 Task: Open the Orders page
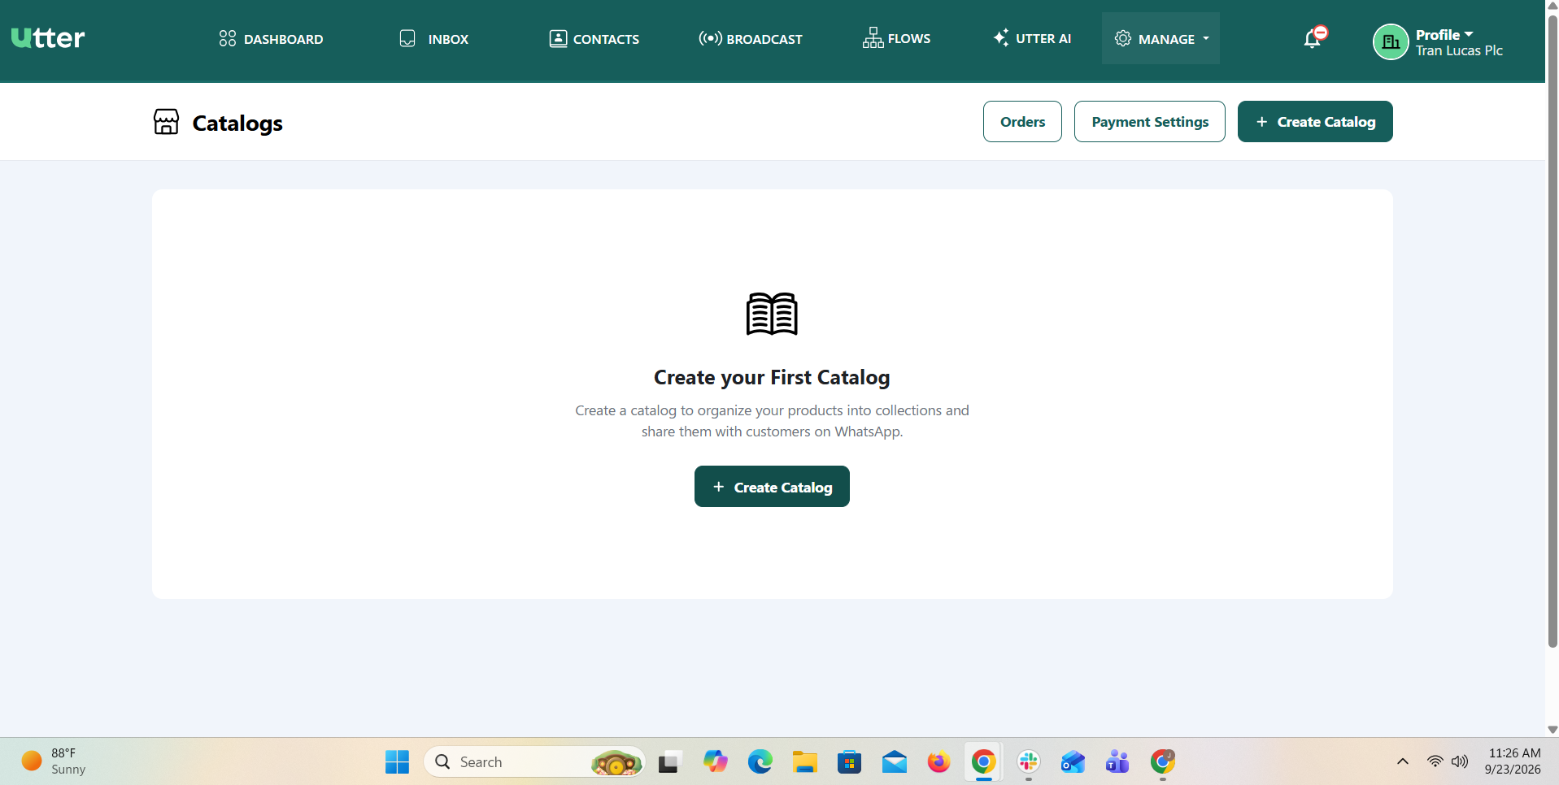1022,122
